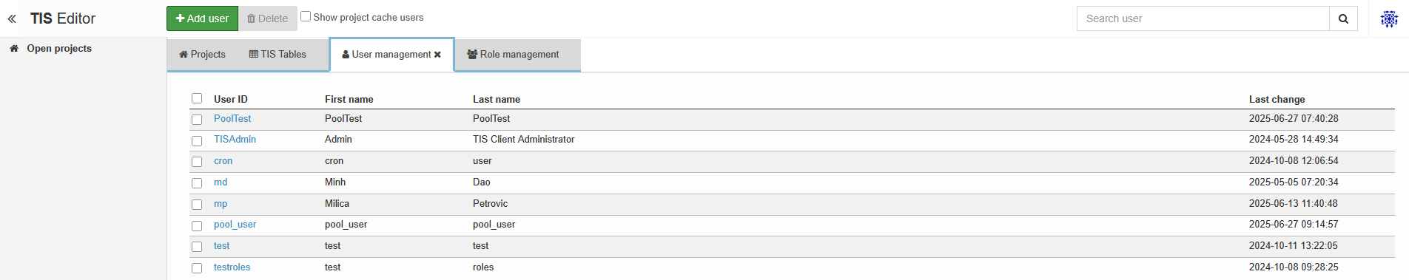Enable Show project cache users checkbox
Image resolution: width=1409 pixels, height=280 pixels.
pos(306,16)
